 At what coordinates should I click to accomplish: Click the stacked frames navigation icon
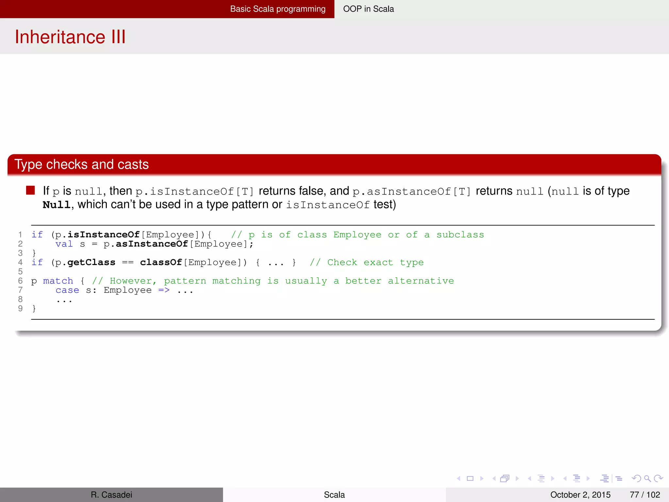pyautogui.click(x=505, y=478)
